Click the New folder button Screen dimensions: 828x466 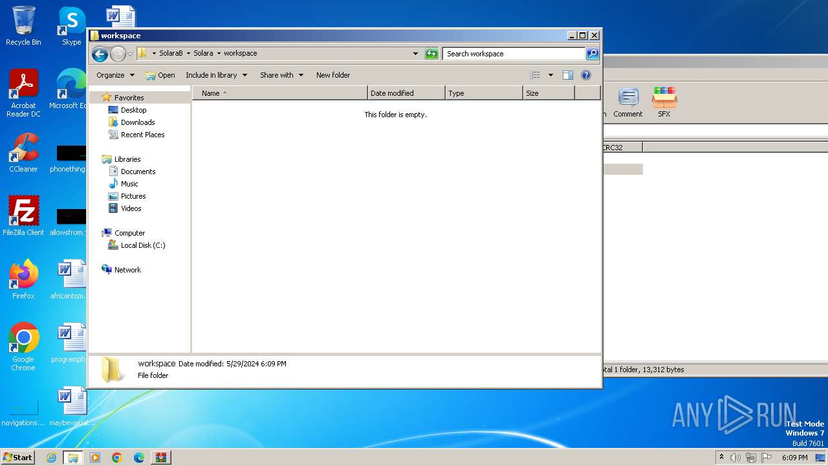(333, 75)
